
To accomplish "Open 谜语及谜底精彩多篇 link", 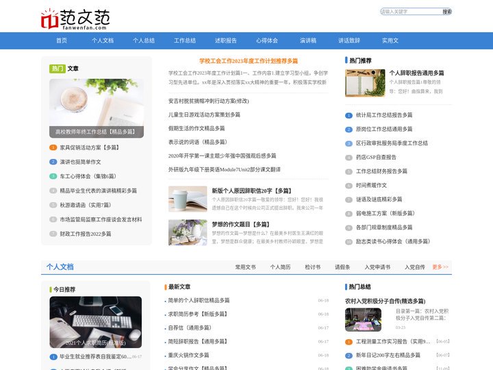I will pyautogui.click(x=379, y=199).
